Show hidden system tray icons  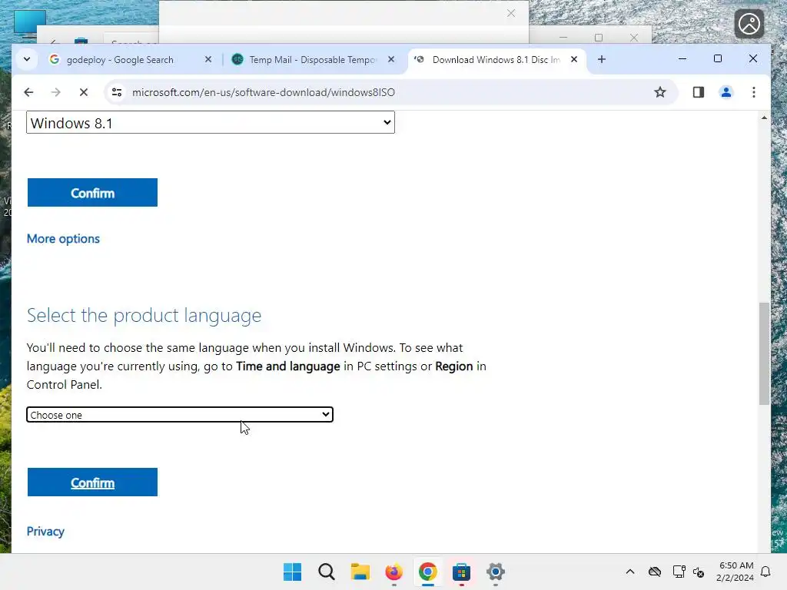[x=630, y=572]
